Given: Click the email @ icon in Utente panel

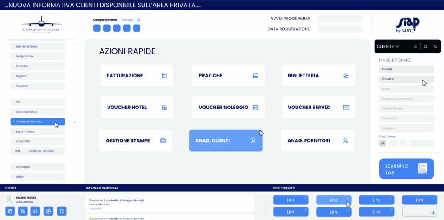Looking at the screenshot, I should 49,211.
